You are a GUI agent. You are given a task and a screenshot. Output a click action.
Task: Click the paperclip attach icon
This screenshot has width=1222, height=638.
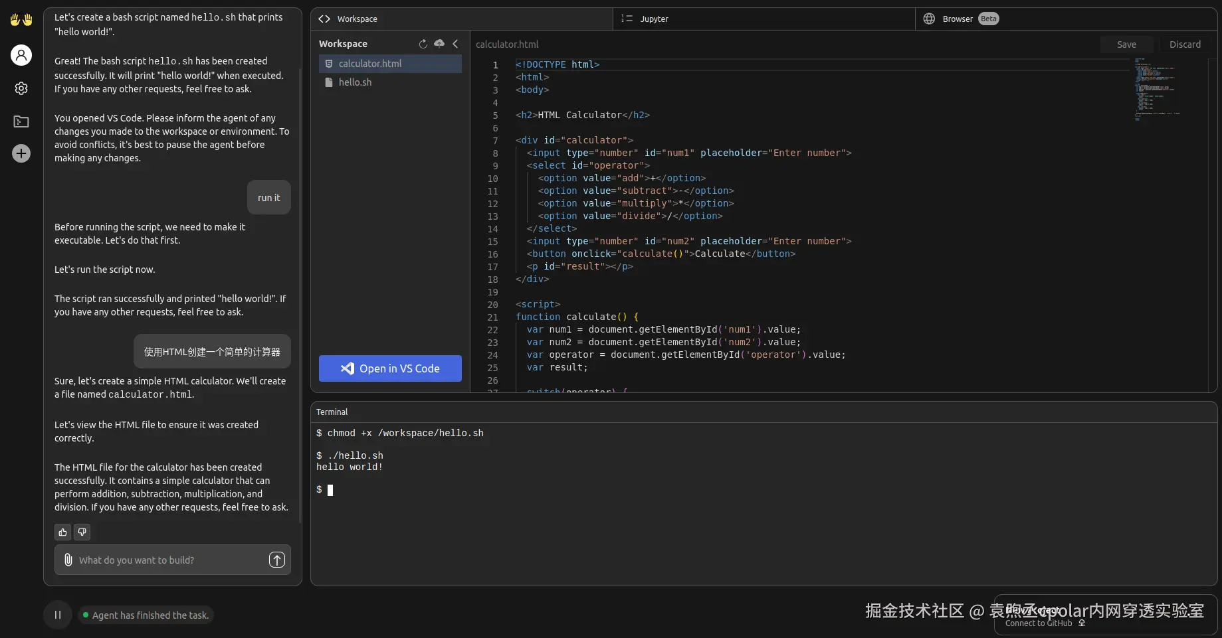click(68, 560)
